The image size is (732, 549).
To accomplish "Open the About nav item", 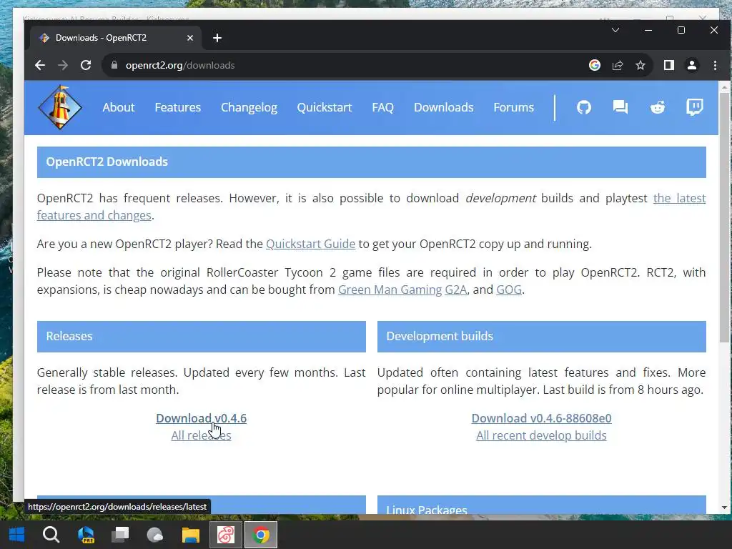I will (119, 107).
